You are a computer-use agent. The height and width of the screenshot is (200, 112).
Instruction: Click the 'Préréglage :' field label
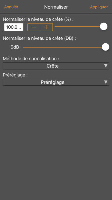15,75
